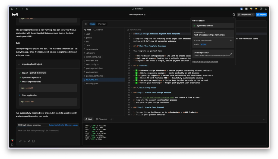Go back with the browser back arrow
278x159 pixels.
coord(17,9)
